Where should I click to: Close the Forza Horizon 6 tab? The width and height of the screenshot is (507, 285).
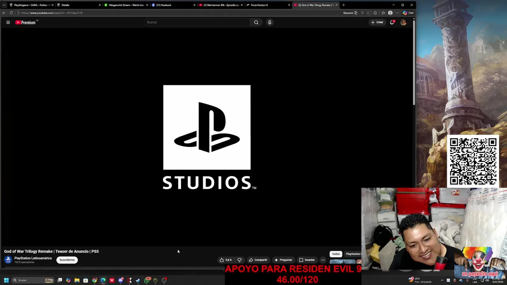289,5
